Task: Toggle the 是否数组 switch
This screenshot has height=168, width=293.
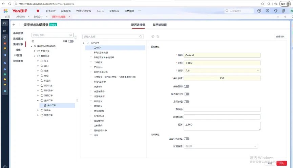Action: point(187,86)
